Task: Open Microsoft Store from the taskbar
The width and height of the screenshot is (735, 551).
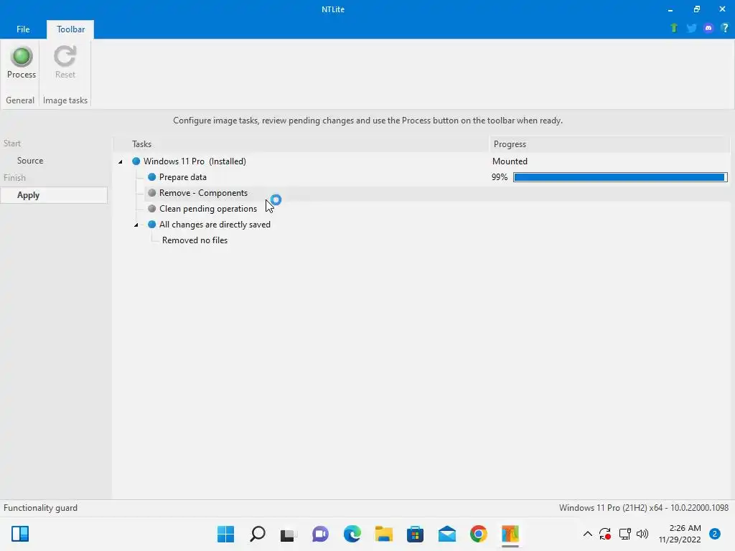Action: (x=416, y=534)
